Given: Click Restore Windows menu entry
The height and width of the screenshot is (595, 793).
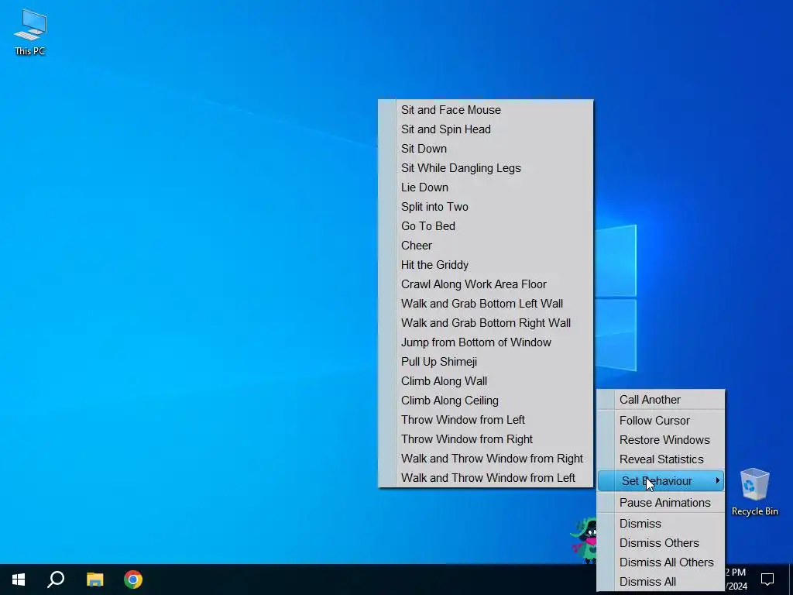Looking at the screenshot, I should [661, 440].
